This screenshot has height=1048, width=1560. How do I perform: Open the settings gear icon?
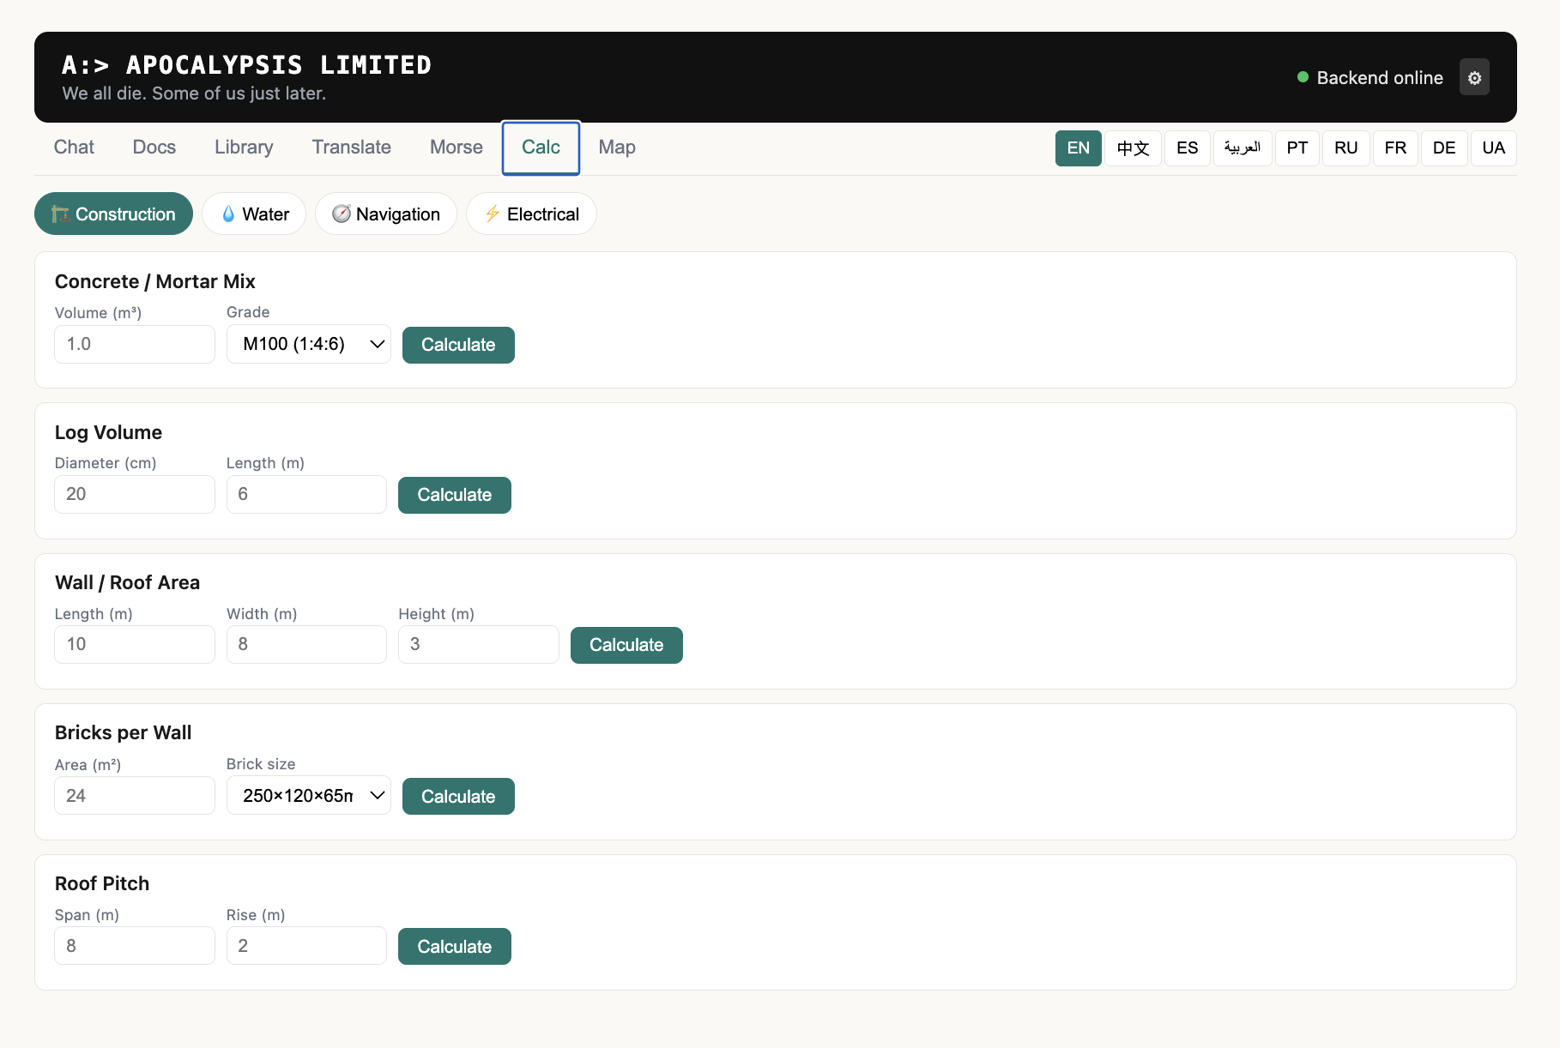click(x=1474, y=78)
